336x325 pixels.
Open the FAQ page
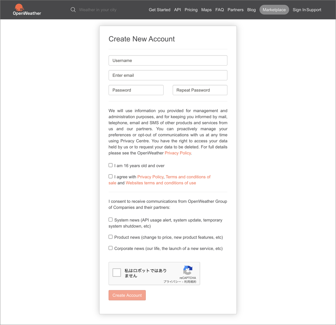pyautogui.click(x=220, y=10)
